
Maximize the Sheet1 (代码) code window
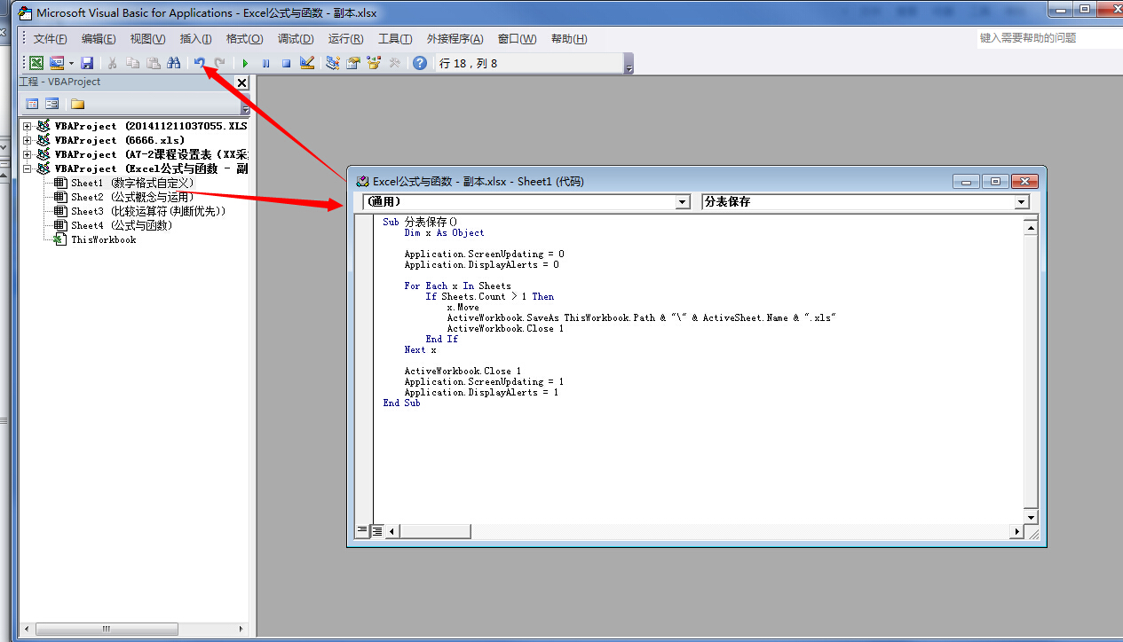tap(995, 181)
